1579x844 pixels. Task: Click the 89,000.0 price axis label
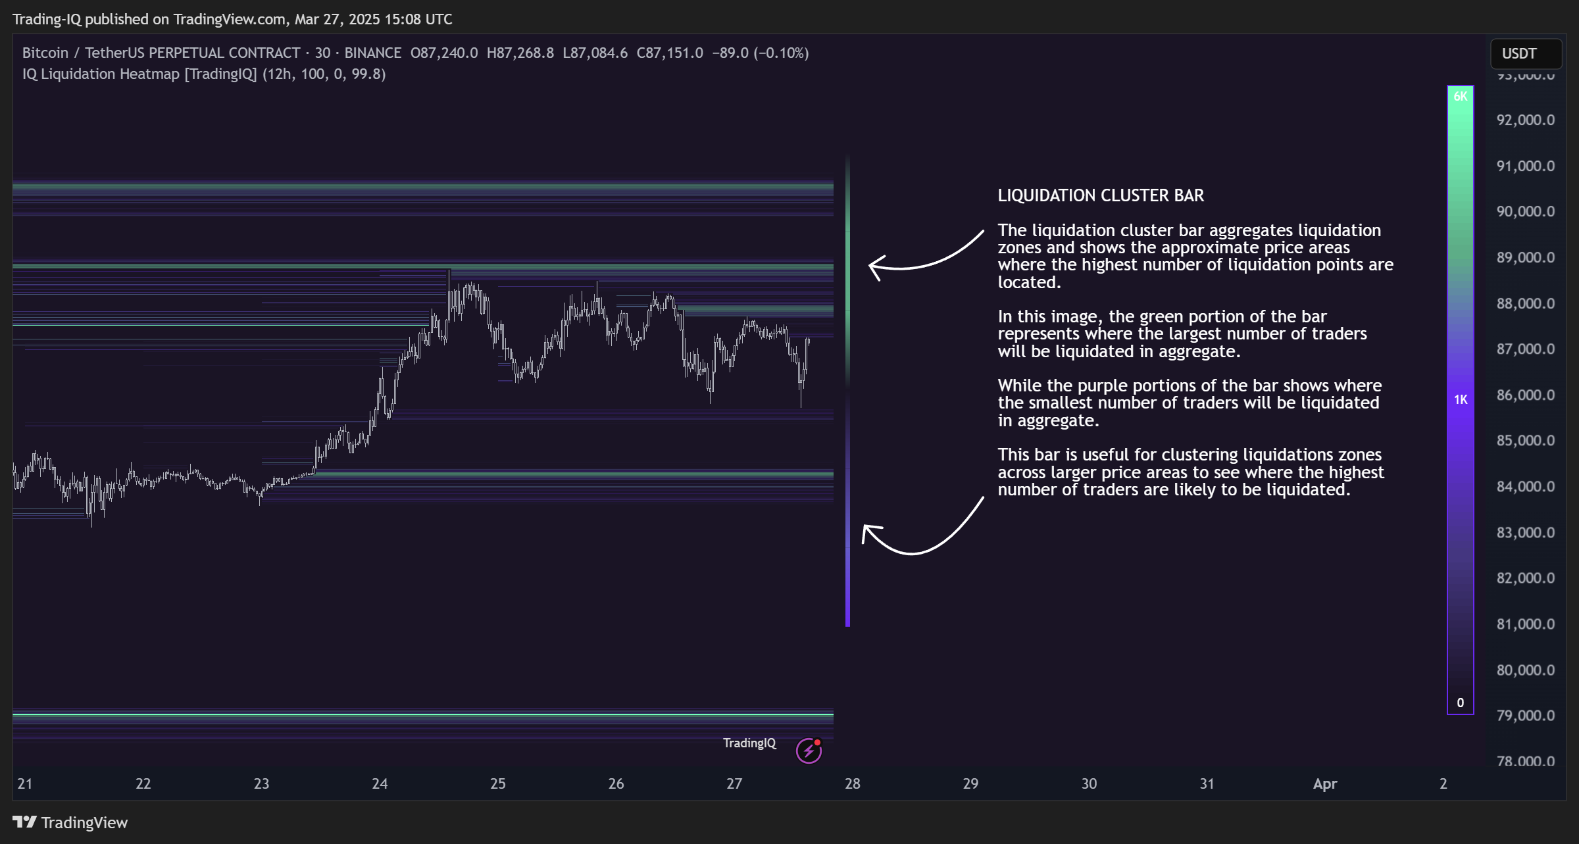tap(1526, 257)
